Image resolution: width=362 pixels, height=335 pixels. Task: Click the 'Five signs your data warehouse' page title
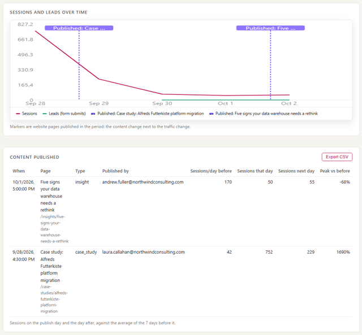click(x=51, y=196)
